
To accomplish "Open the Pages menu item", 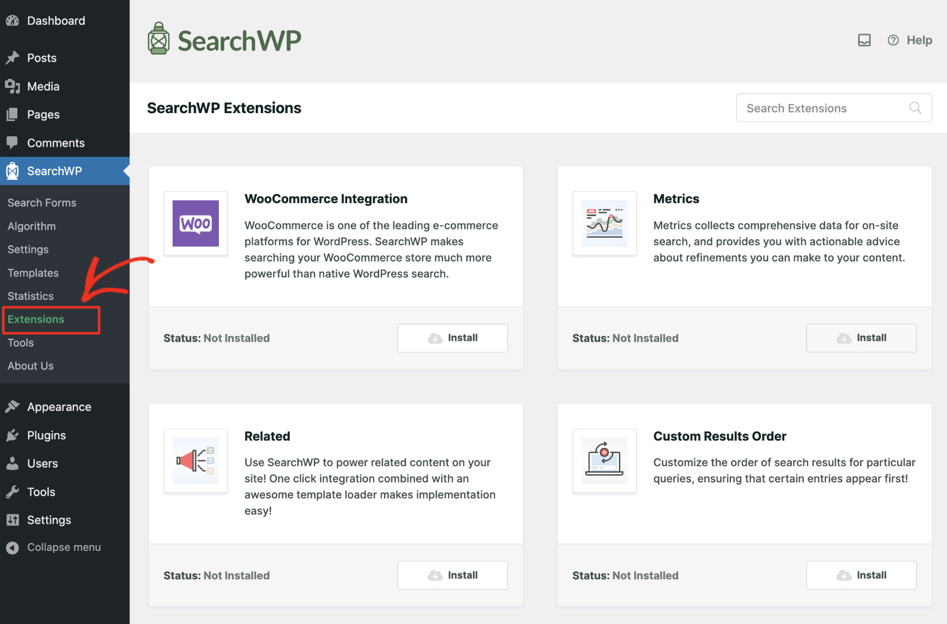I will coord(65,115).
